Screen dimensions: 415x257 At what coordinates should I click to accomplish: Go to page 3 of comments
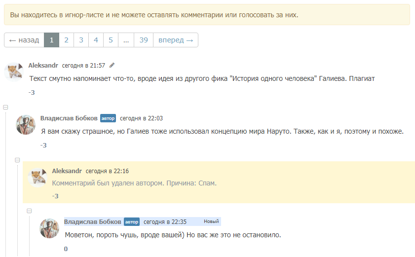pyautogui.click(x=81, y=40)
